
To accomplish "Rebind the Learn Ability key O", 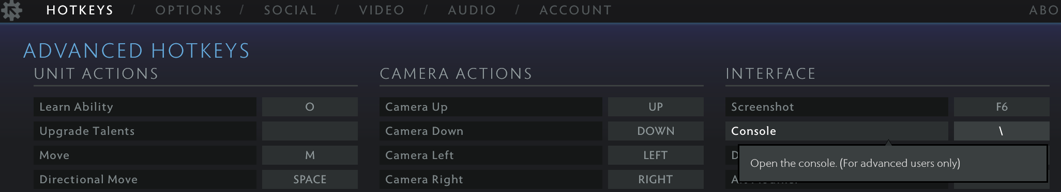I will click(310, 107).
